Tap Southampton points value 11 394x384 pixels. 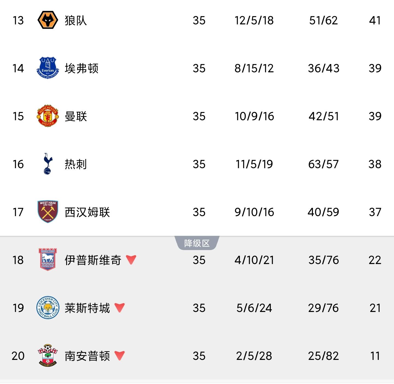(375, 356)
